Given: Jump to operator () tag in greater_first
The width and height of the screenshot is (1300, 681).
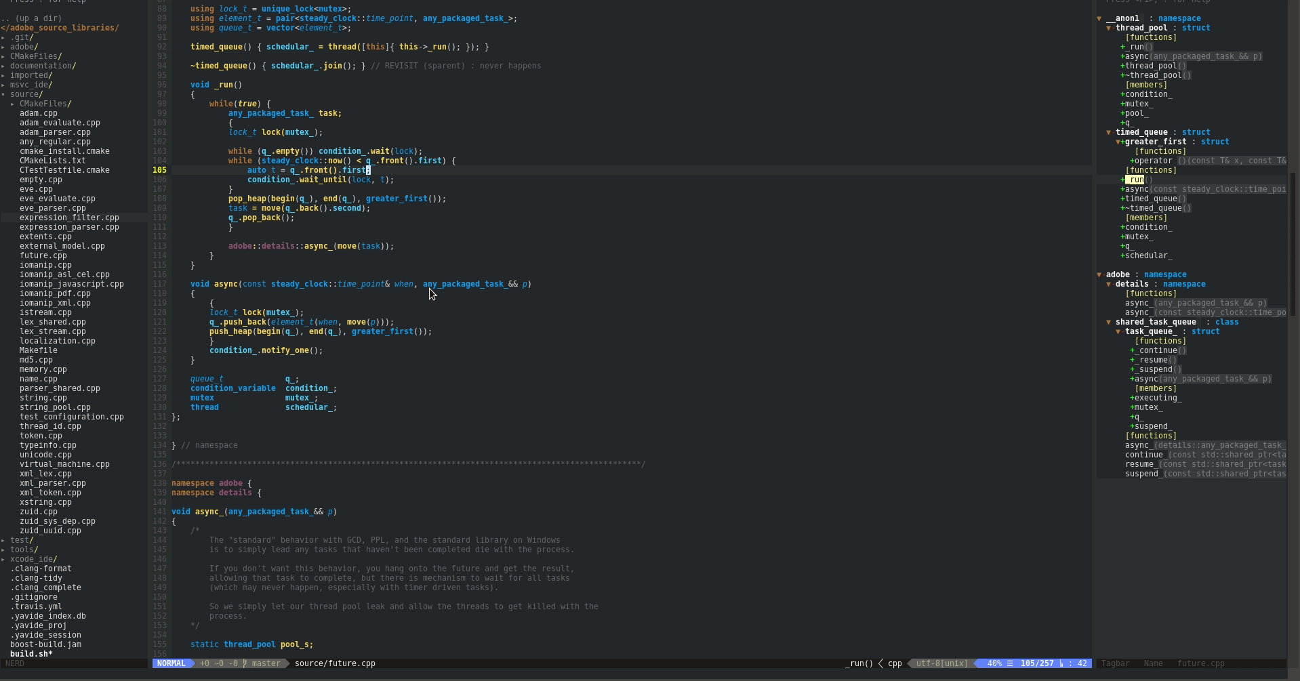Looking at the screenshot, I should click(x=1210, y=161).
